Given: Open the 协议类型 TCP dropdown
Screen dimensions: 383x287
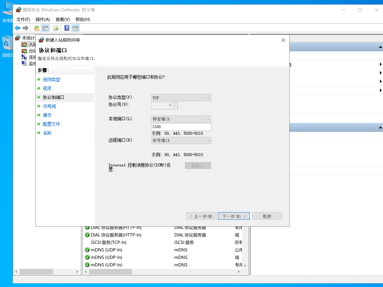Looking at the screenshot, I should (181, 98).
